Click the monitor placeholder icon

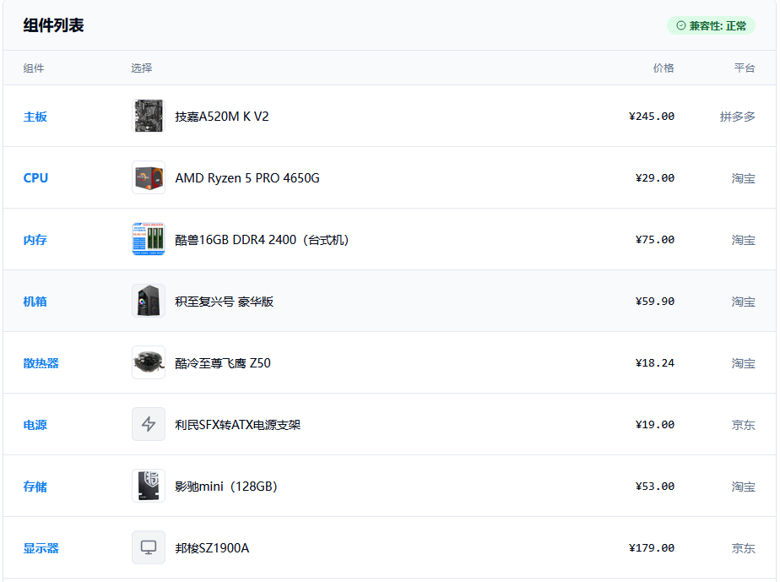click(x=149, y=547)
